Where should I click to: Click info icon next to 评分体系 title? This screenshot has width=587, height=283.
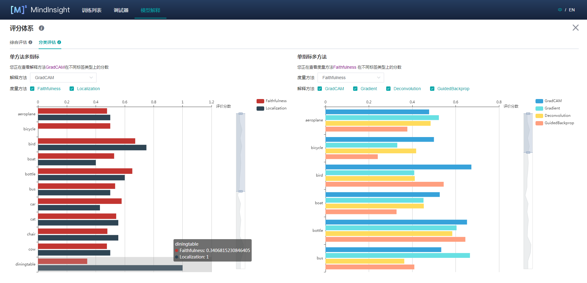(41, 28)
